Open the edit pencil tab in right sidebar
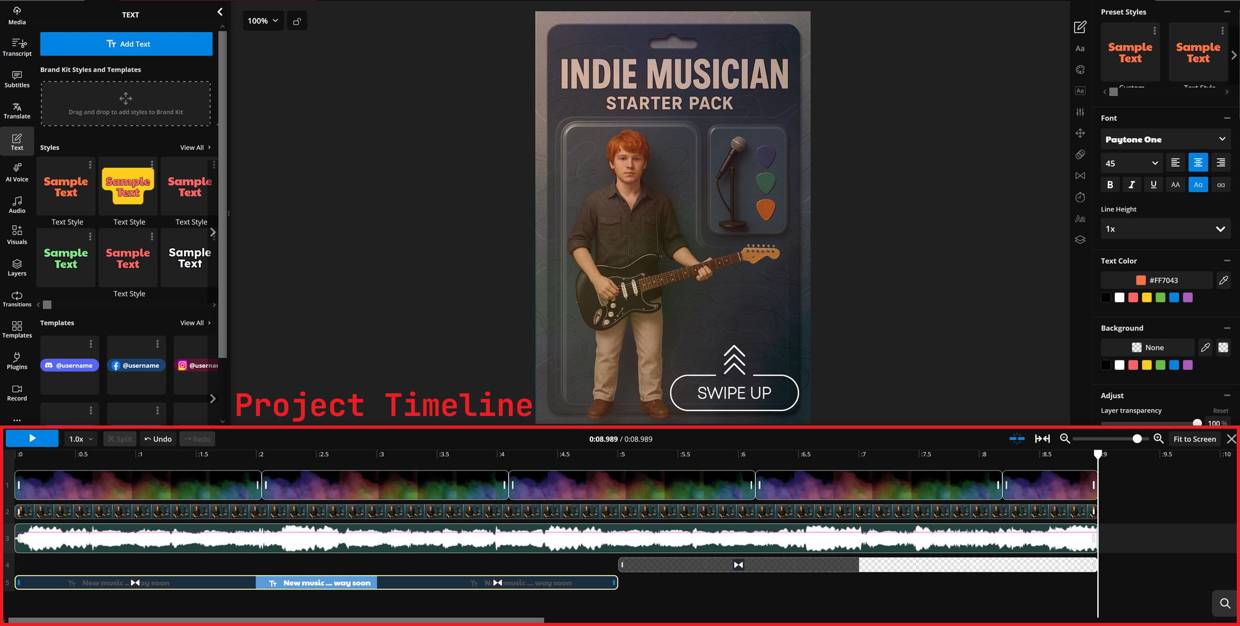 (x=1080, y=27)
